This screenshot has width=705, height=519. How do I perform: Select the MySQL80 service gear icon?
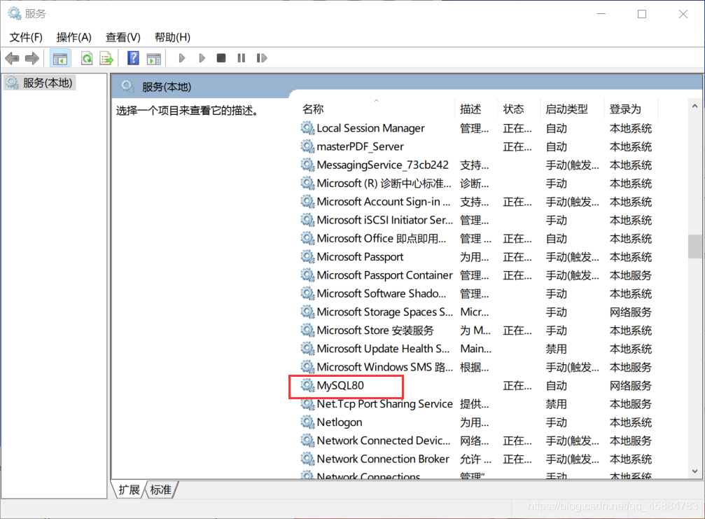[307, 385]
